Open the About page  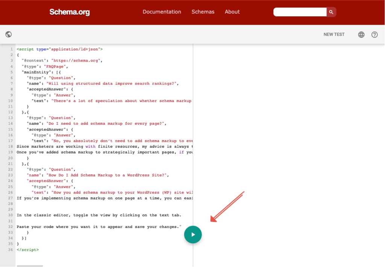pyautogui.click(x=232, y=12)
